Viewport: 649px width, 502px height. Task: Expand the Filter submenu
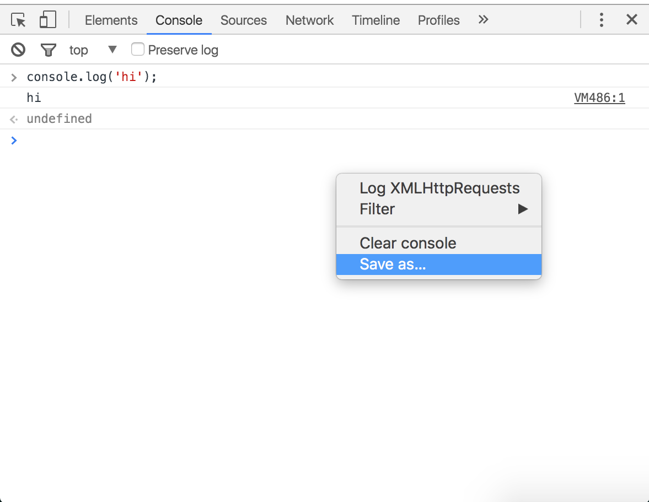click(438, 209)
